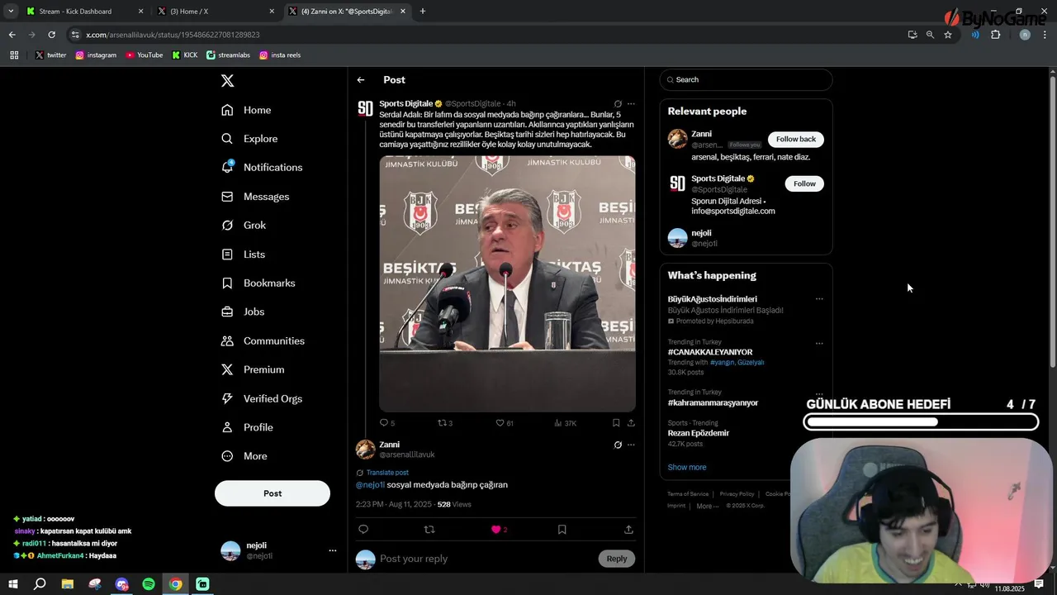The width and height of the screenshot is (1057, 595).
Task: Bookmark this page with star icon
Action: coord(948,35)
